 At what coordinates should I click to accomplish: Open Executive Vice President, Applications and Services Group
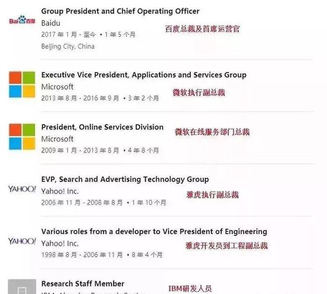click(144, 75)
